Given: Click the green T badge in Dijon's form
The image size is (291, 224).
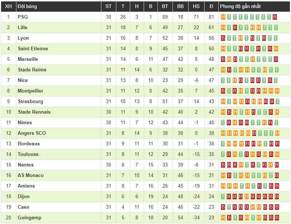Looking at the screenshot, I should click(223, 196).
